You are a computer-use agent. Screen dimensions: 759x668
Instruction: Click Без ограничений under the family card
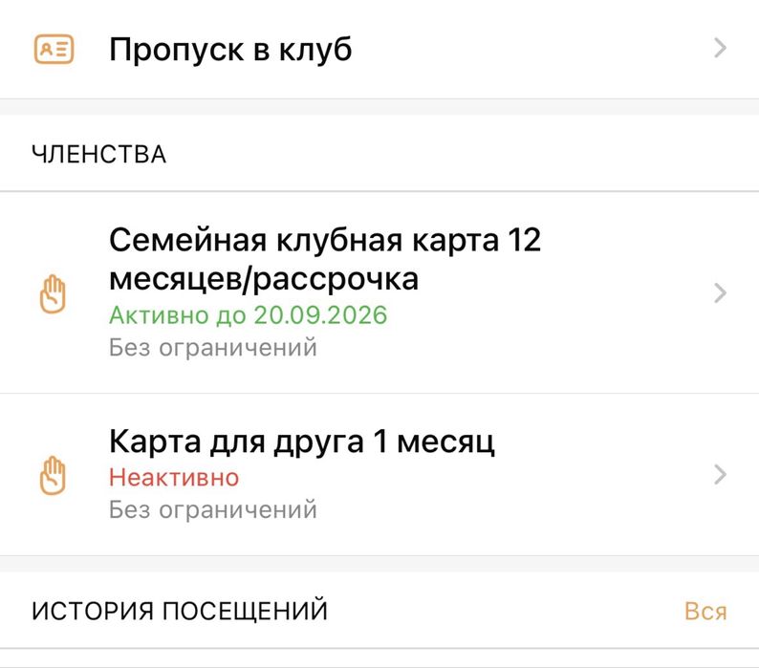coord(213,347)
